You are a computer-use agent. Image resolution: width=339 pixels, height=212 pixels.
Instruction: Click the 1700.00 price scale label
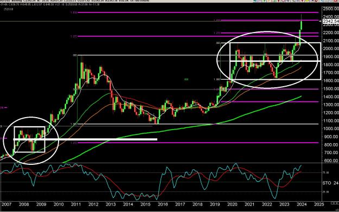pyautogui.click(x=331, y=73)
